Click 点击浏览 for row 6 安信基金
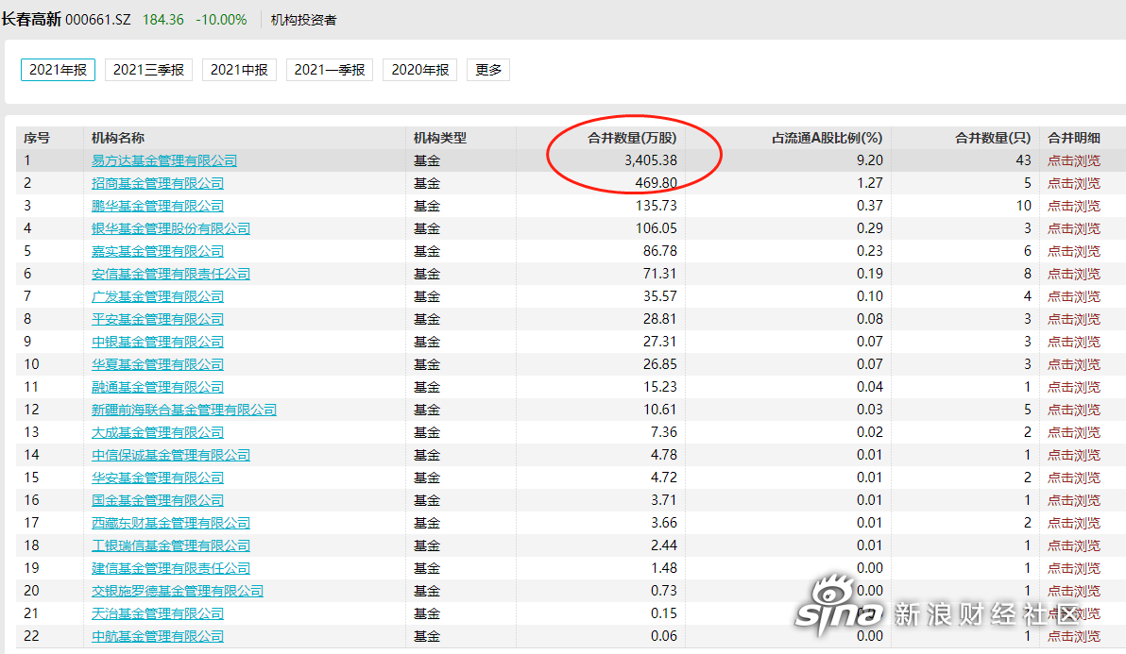1126x654 pixels. tap(1074, 274)
